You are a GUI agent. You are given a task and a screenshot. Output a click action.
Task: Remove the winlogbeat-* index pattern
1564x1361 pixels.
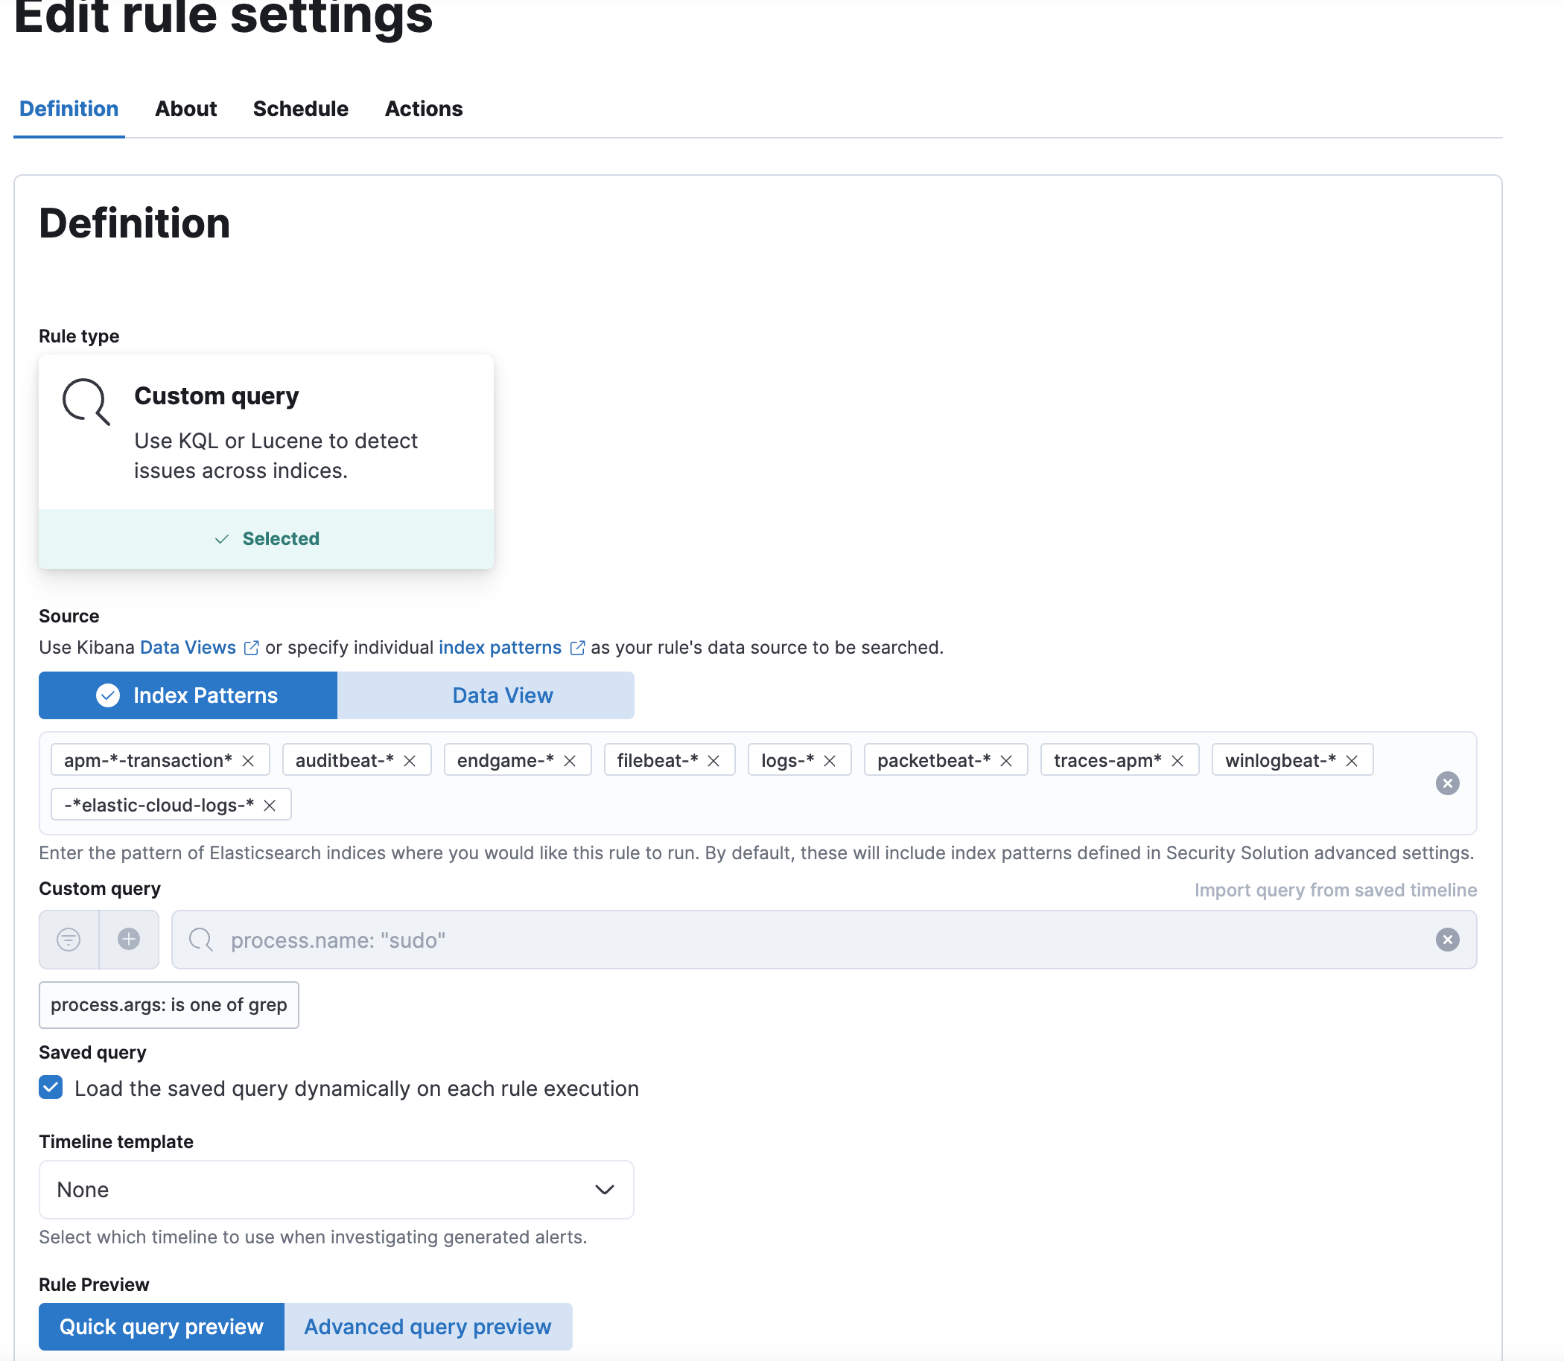[1351, 760]
